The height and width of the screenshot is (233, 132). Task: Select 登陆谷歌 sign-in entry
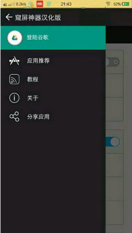pyautogui.click(x=53, y=38)
